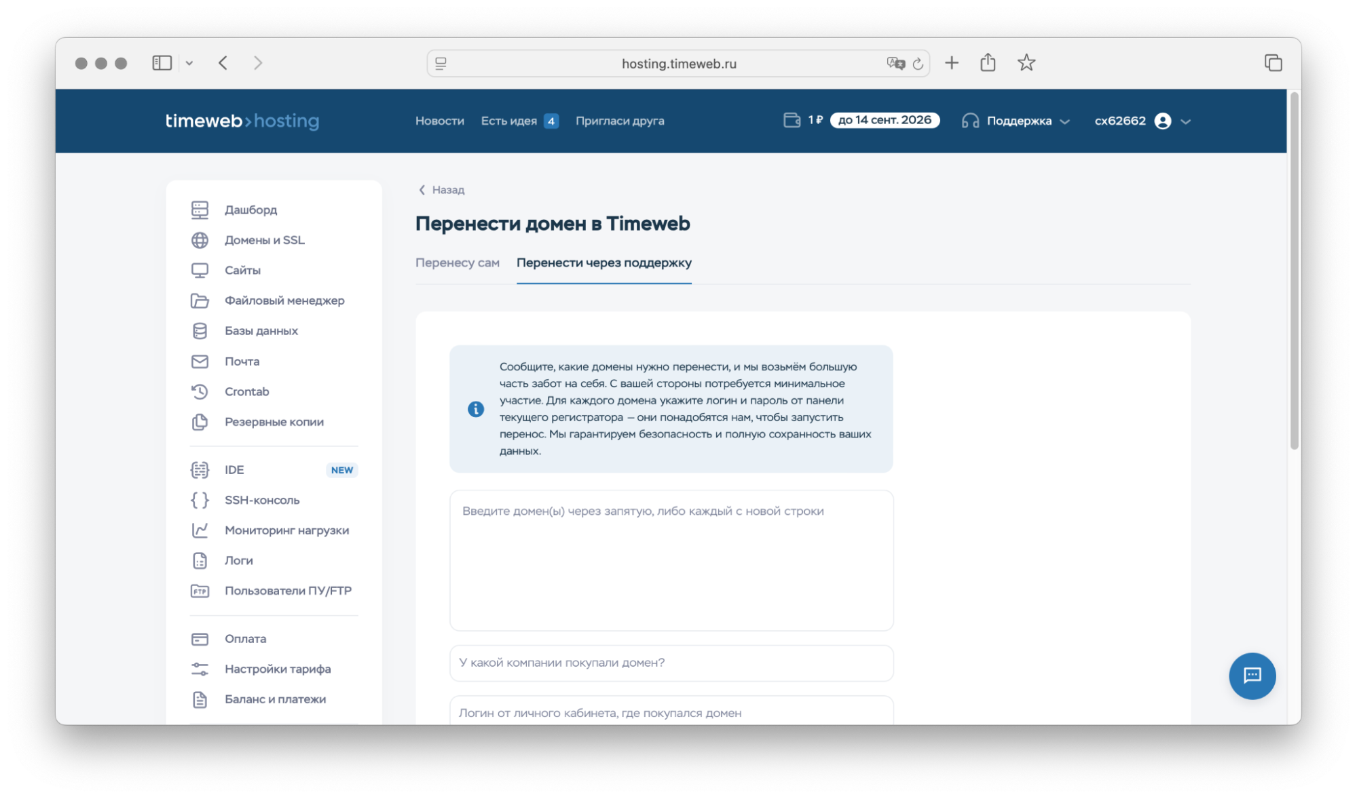Viewport: 1357px width, 799px height.
Task: Click the envelope icon for Почта
Action: 200,362
